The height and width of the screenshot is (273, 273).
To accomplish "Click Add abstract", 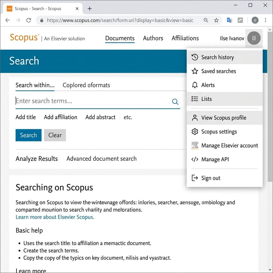I will point(100,117).
